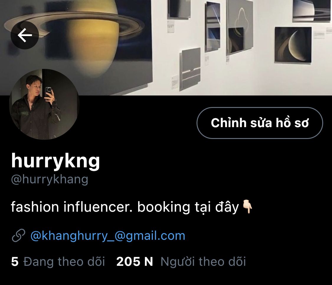Click the display name 'hurrykng'
The image size is (332, 285).
coord(55,161)
